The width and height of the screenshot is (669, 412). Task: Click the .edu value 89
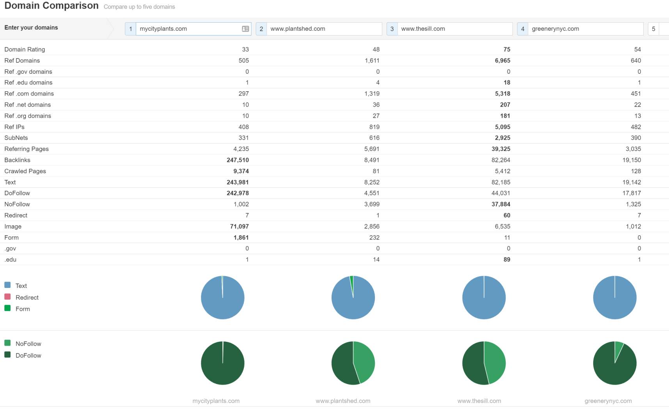click(507, 259)
